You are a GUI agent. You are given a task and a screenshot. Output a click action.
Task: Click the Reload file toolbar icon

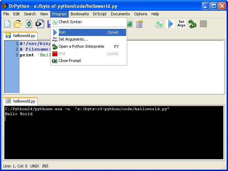click(29, 24)
